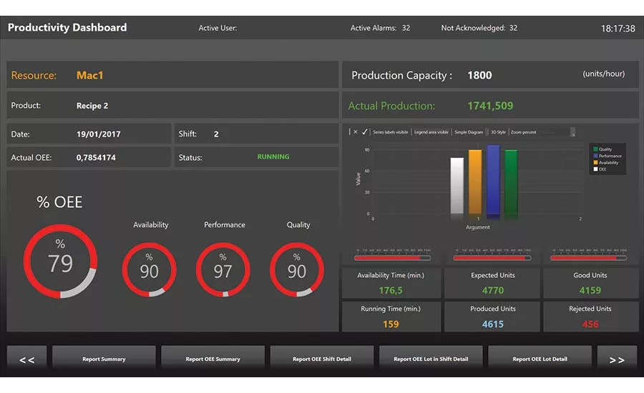This screenshot has height=393, width=644.
Task: Open Report Summary
Action: (104, 359)
